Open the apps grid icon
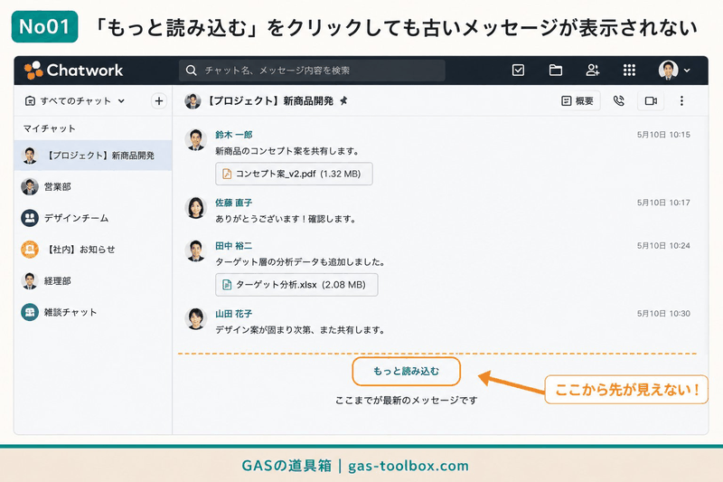 pyautogui.click(x=629, y=71)
